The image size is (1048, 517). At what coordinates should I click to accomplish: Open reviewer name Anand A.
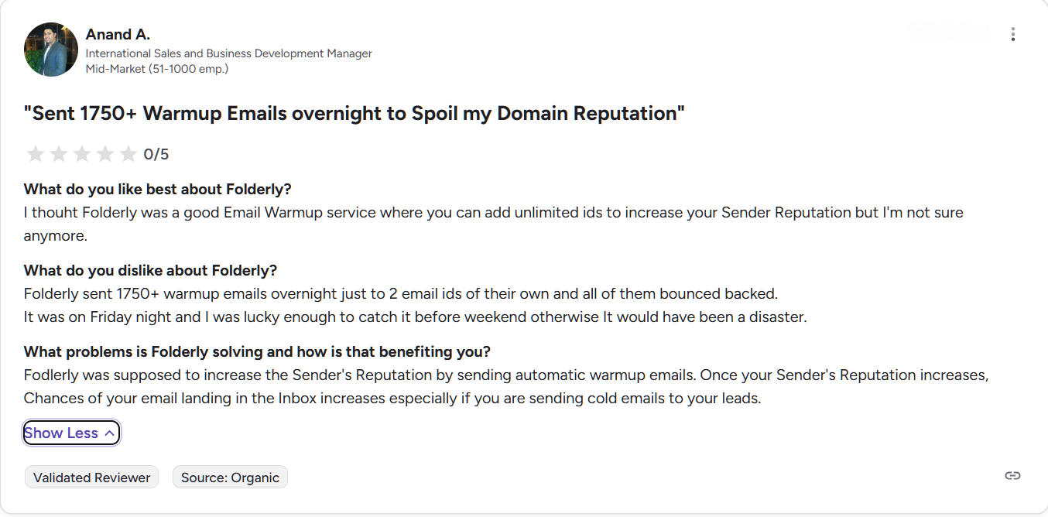(x=118, y=35)
